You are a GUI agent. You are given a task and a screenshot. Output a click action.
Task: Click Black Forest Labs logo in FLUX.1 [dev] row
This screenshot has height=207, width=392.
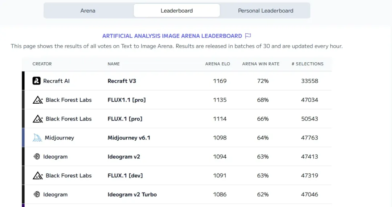38,175
